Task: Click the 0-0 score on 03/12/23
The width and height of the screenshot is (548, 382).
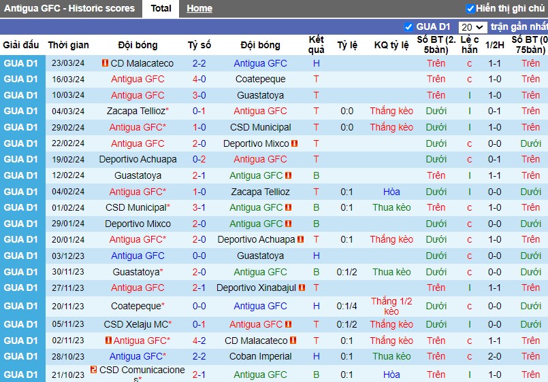Action: 199,256
